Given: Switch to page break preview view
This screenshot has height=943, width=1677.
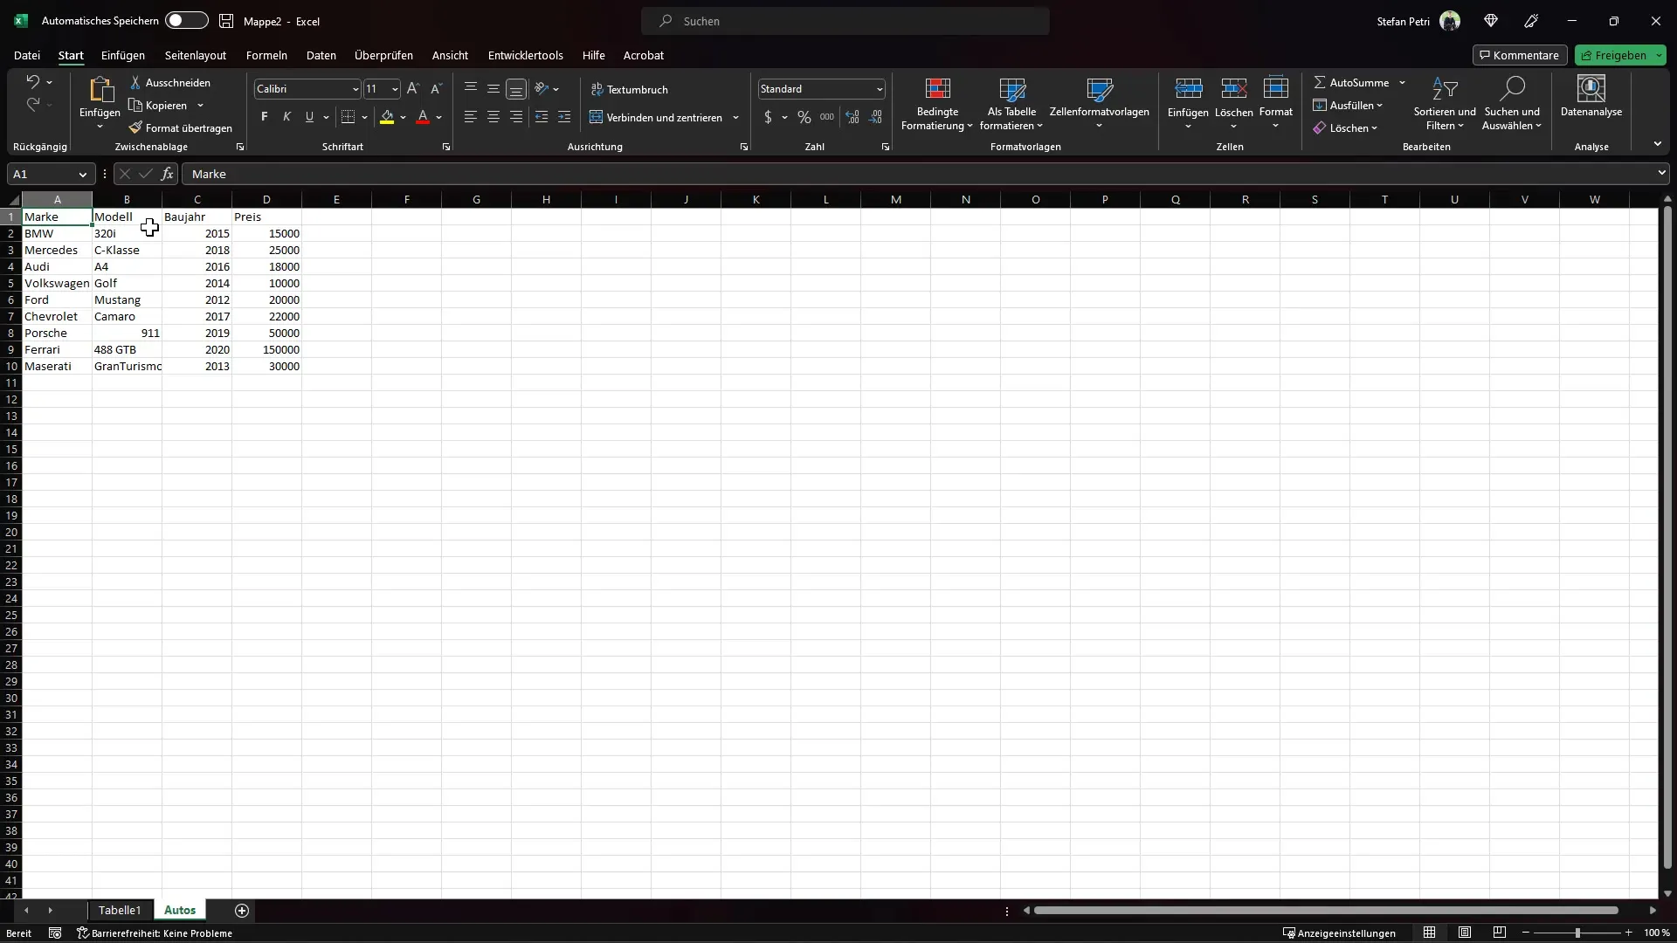Looking at the screenshot, I should [x=1500, y=933].
